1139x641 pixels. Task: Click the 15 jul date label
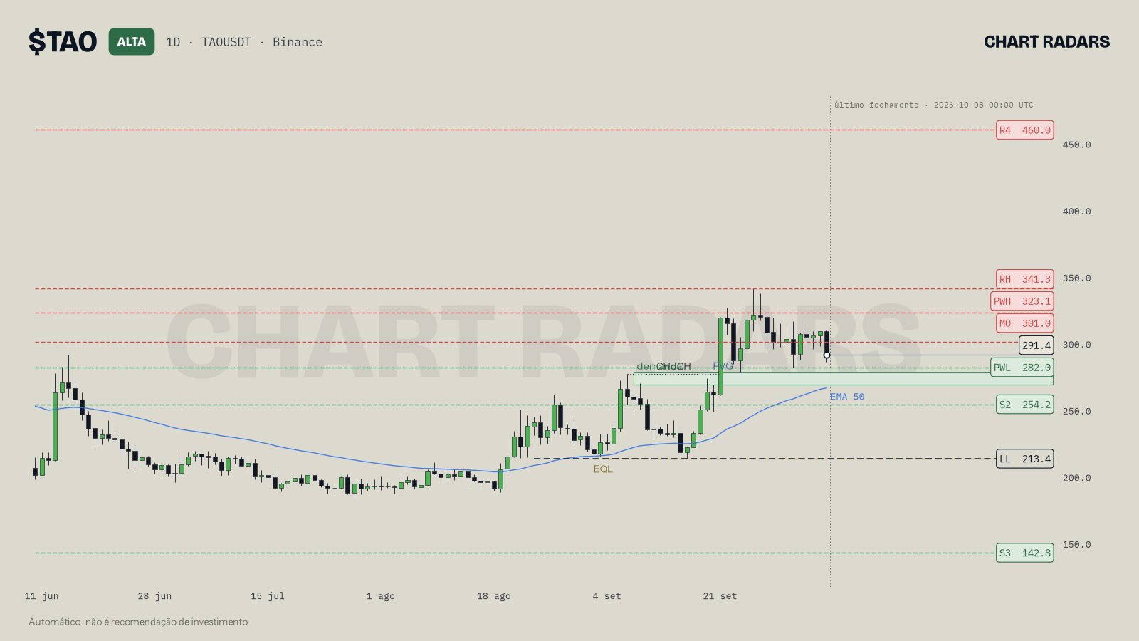tap(268, 596)
